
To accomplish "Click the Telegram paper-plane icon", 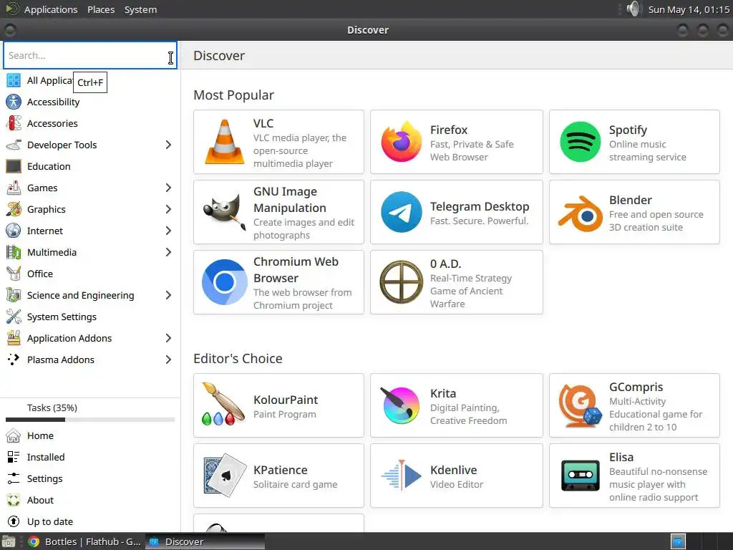I will point(401,212).
